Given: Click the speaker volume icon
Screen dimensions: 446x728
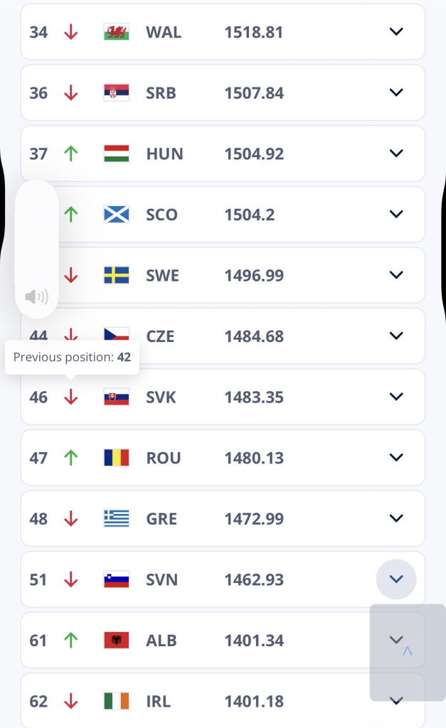Looking at the screenshot, I should tap(37, 296).
